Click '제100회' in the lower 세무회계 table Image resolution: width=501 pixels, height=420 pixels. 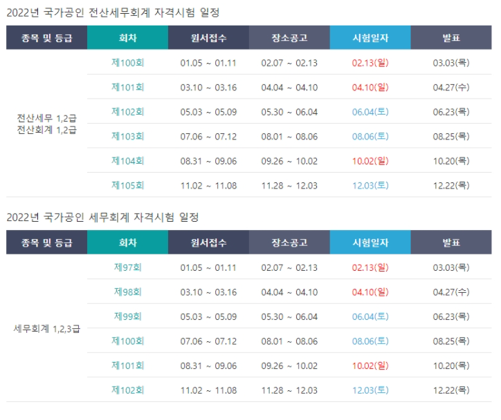(127, 341)
